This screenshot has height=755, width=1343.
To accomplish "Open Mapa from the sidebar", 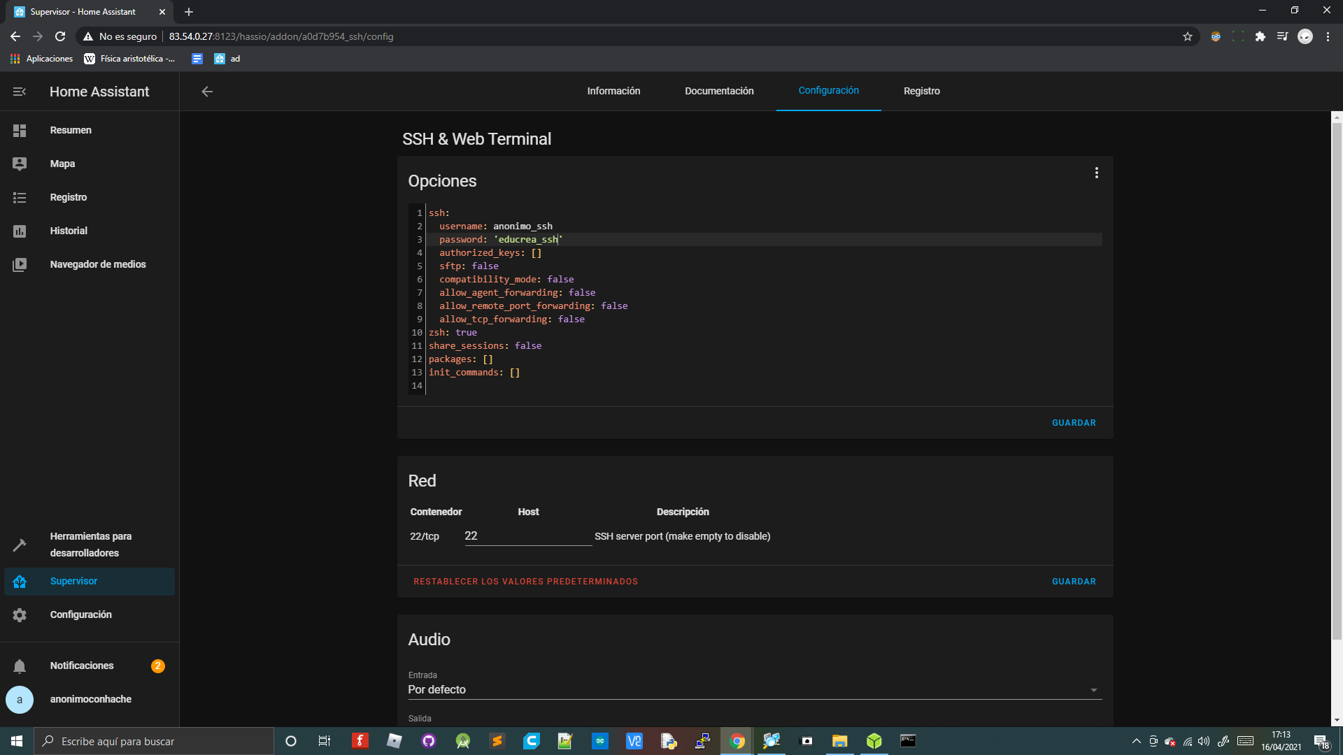I will pyautogui.click(x=62, y=164).
